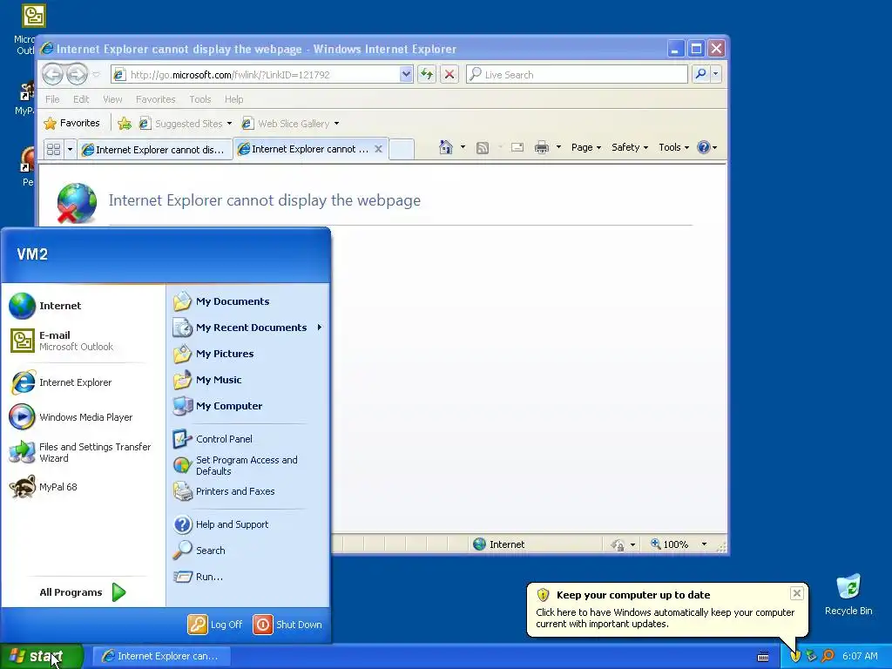Open the Help menu in menu bar

[x=233, y=99]
